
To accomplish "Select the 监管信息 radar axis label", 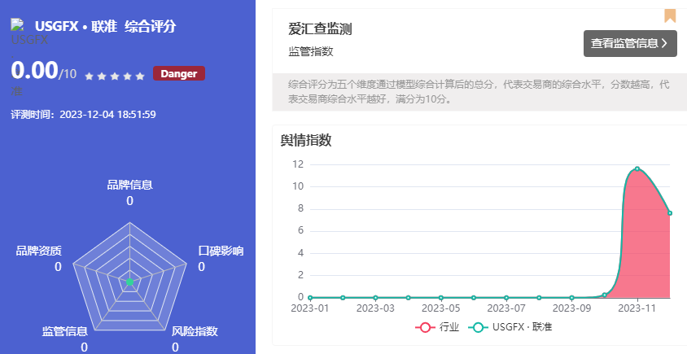I will click(x=65, y=331).
